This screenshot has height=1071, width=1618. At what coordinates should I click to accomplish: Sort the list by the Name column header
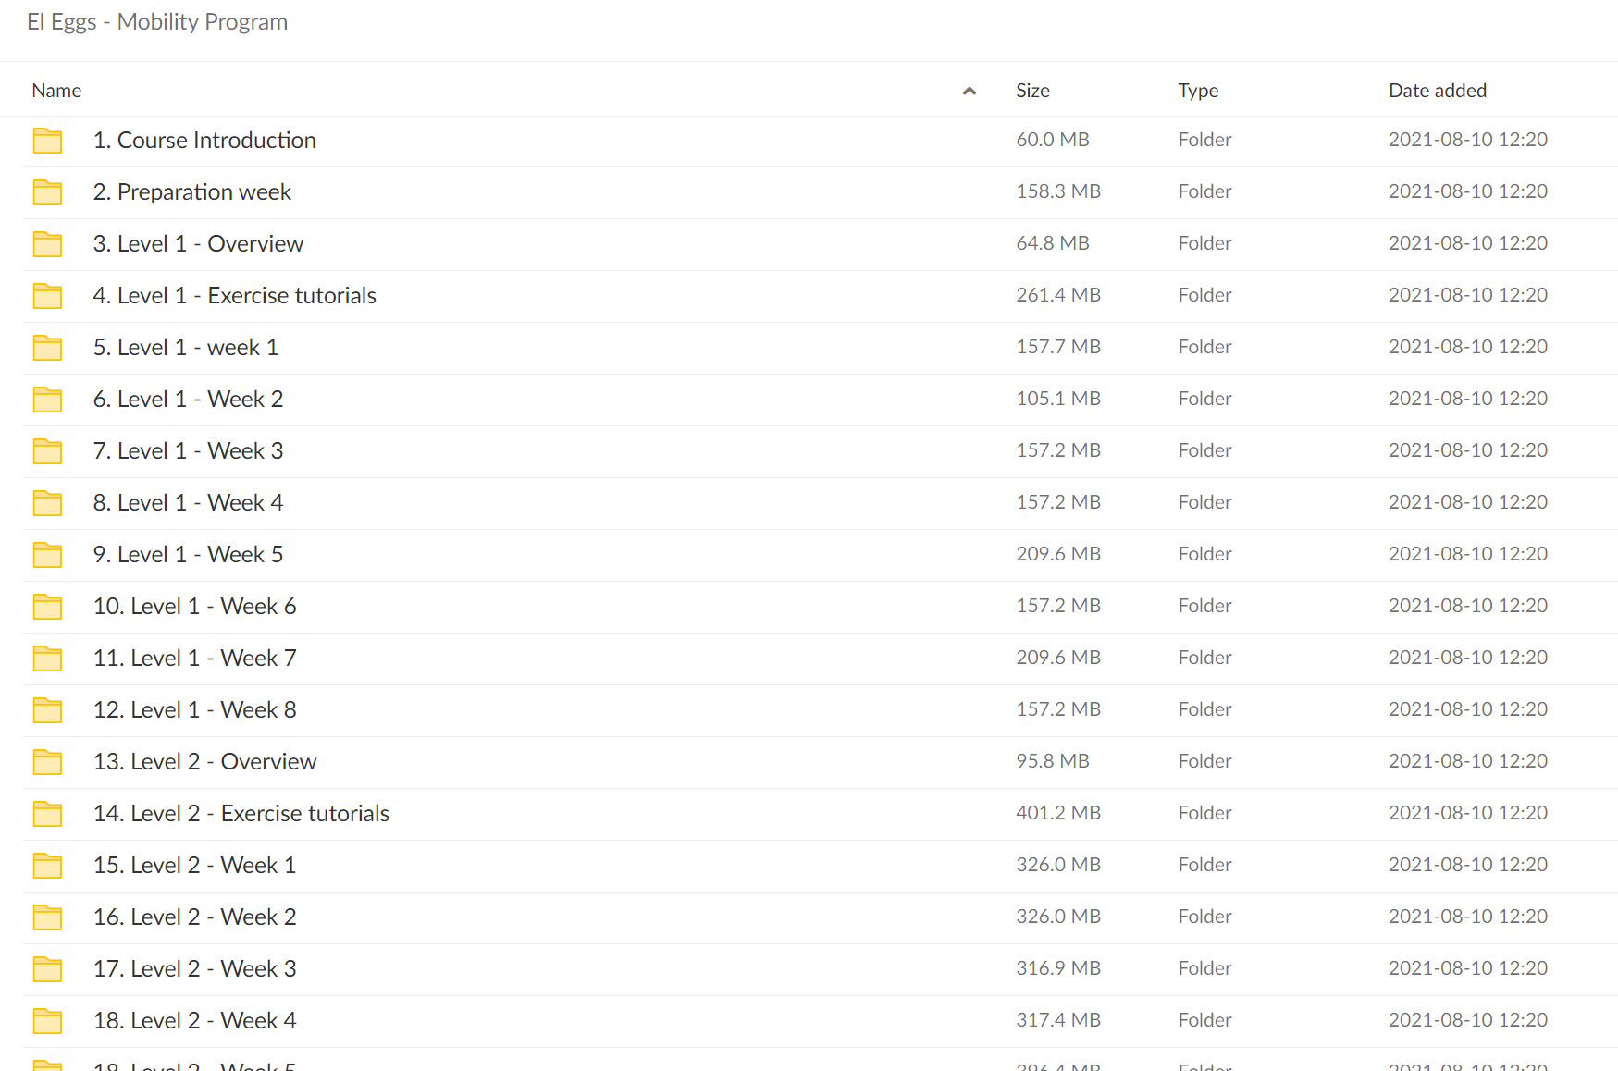pos(56,91)
